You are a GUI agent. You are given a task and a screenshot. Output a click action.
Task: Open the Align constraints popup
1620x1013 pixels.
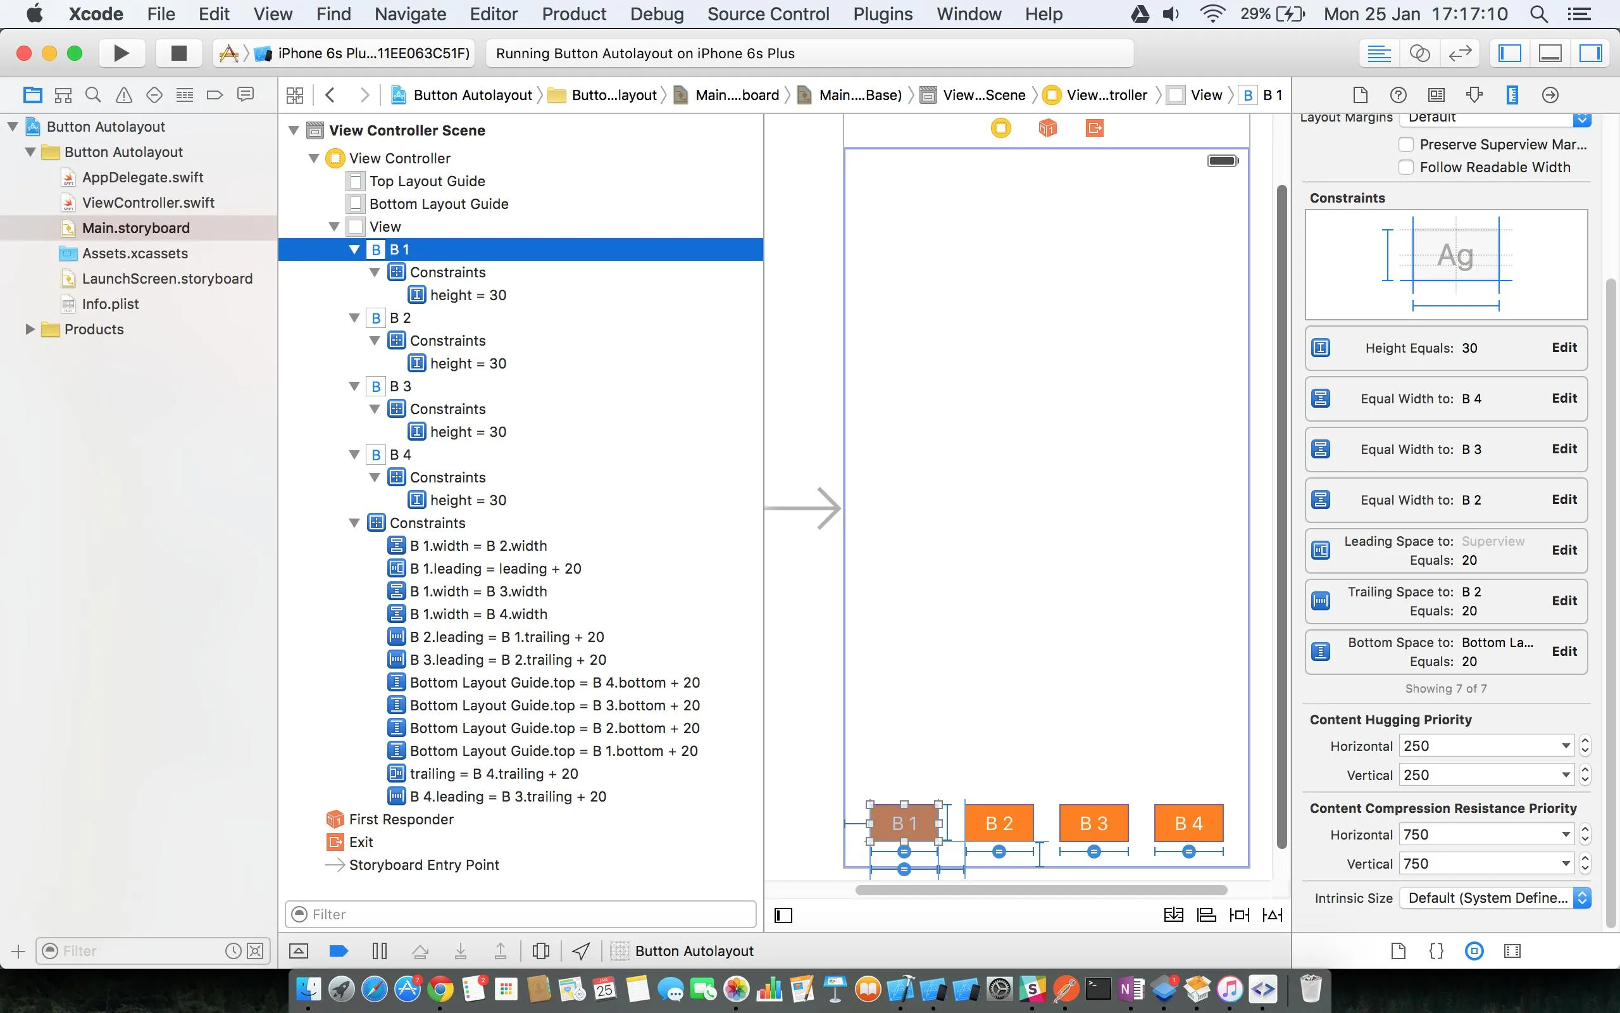(1206, 914)
